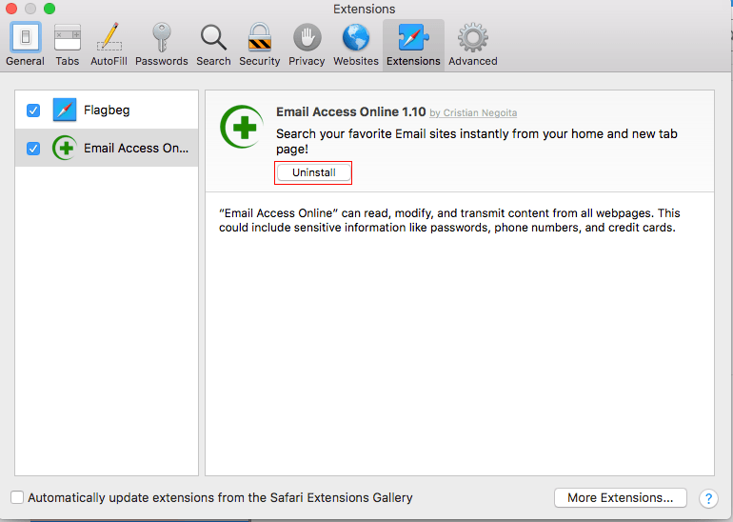Select the Extensions preferences tab

pyautogui.click(x=413, y=45)
